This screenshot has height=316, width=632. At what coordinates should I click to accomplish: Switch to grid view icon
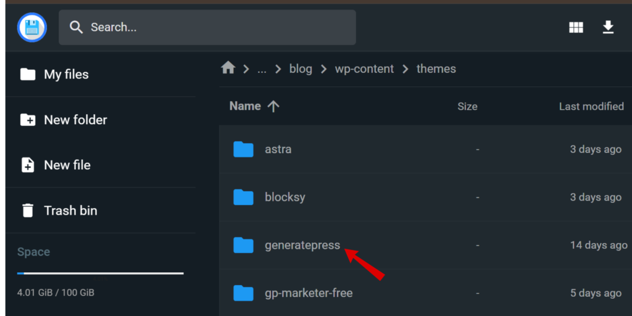click(x=576, y=27)
